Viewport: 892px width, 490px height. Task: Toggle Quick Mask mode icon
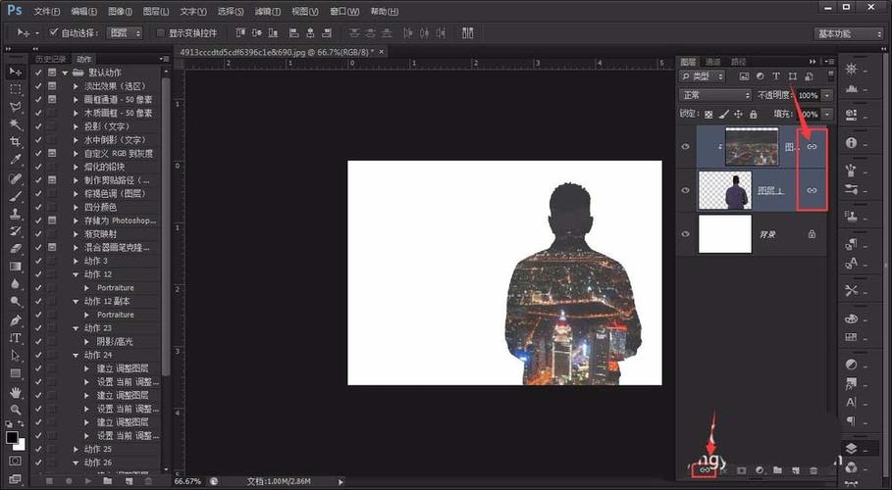coord(16,461)
